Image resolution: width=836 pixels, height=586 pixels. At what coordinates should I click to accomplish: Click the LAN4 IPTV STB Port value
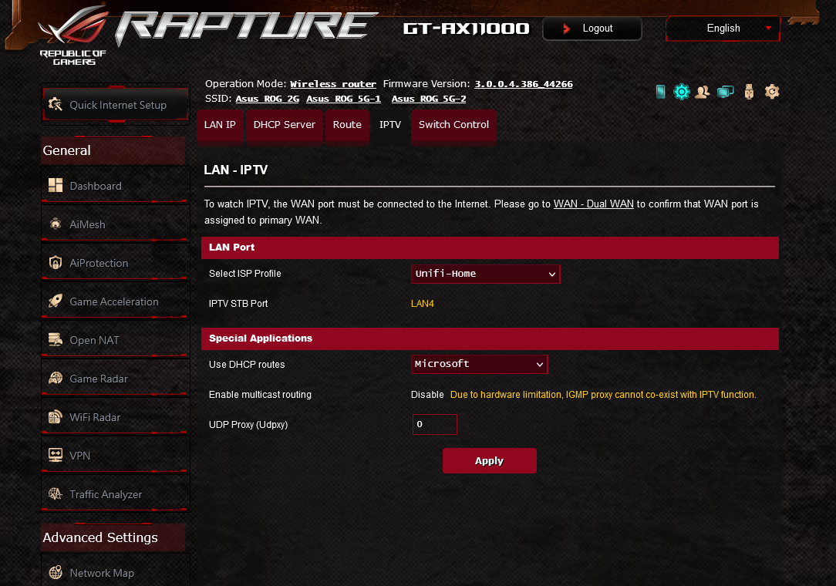(423, 303)
